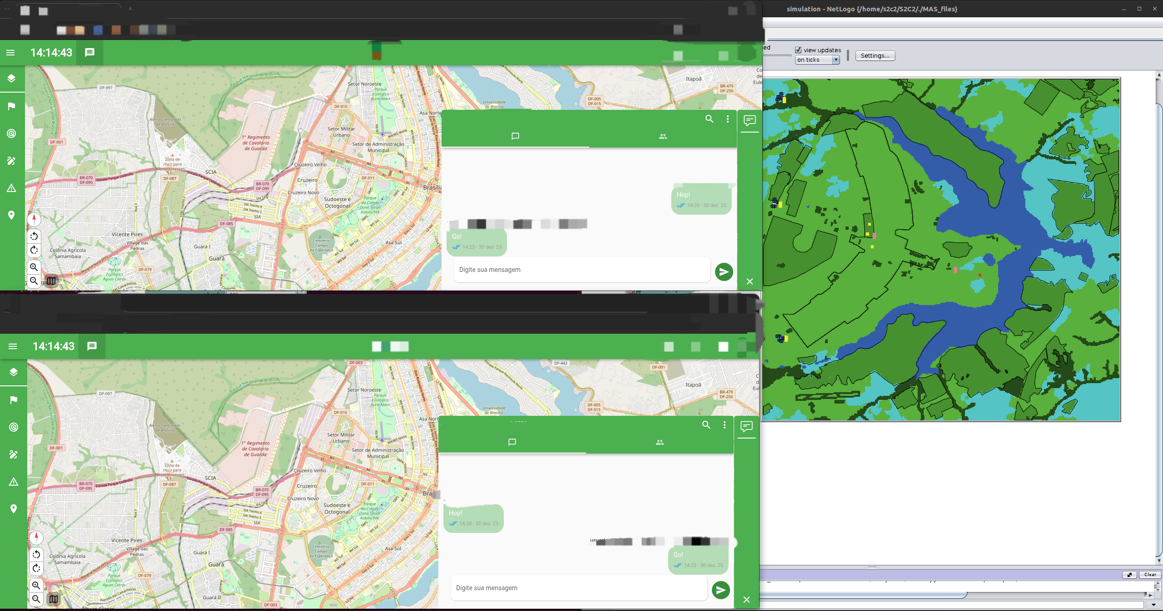Toggle chat button beside clock in bottom app
This screenshot has height=611, width=1163.
coord(92,346)
